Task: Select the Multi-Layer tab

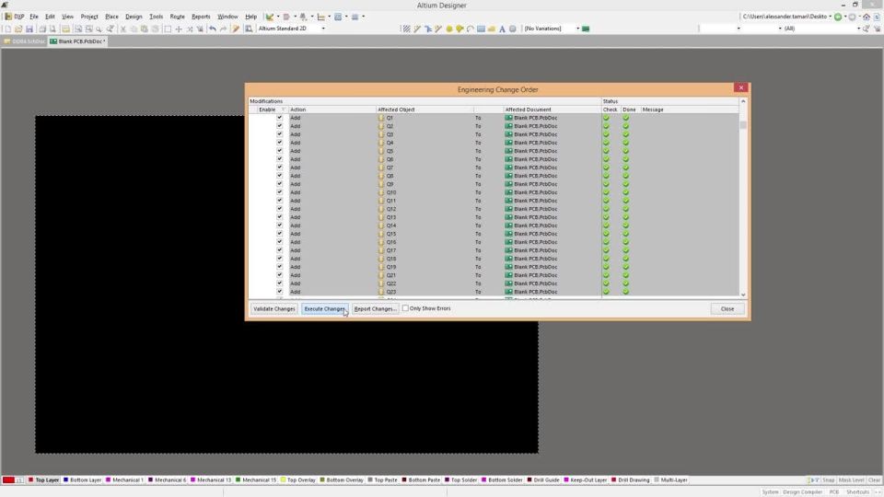Action: [x=671, y=480]
